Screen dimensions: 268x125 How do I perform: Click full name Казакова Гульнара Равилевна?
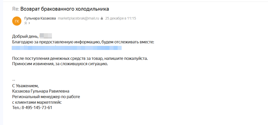pyautogui.click(x=41, y=91)
